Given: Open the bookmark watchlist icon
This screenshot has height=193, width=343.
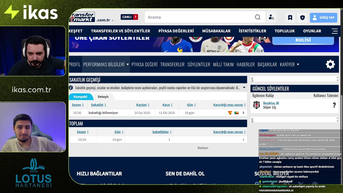Looking at the screenshot, I should pos(290,18).
